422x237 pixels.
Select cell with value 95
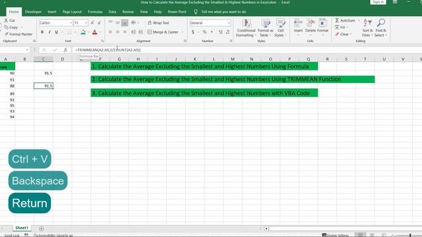(x=7, y=105)
